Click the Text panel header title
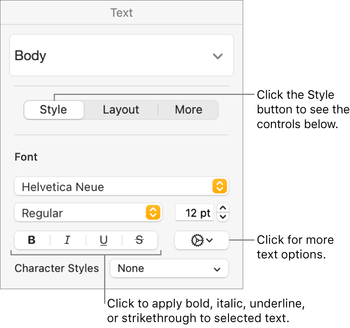350x328 pixels. pos(121,13)
